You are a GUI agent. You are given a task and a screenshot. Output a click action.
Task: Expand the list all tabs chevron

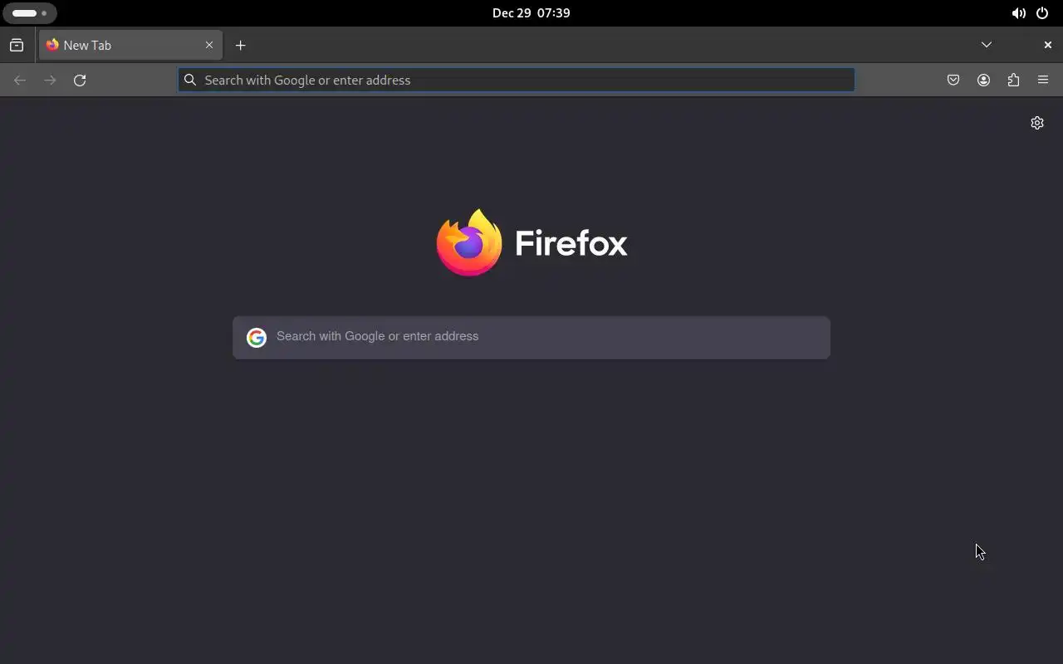987,45
